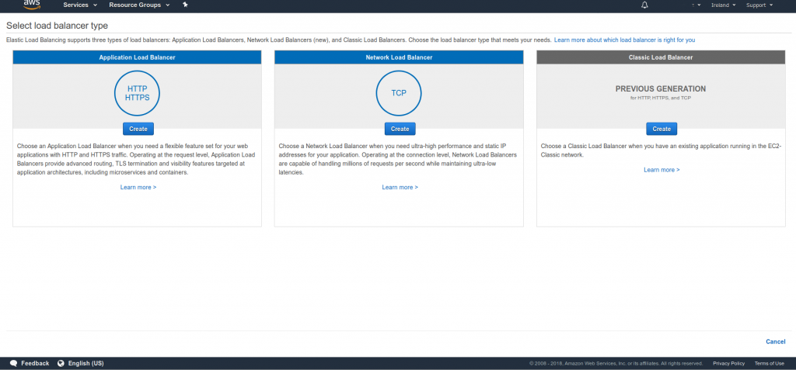
Task: Open 'which load balancer is right' link
Action: pos(624,40)
